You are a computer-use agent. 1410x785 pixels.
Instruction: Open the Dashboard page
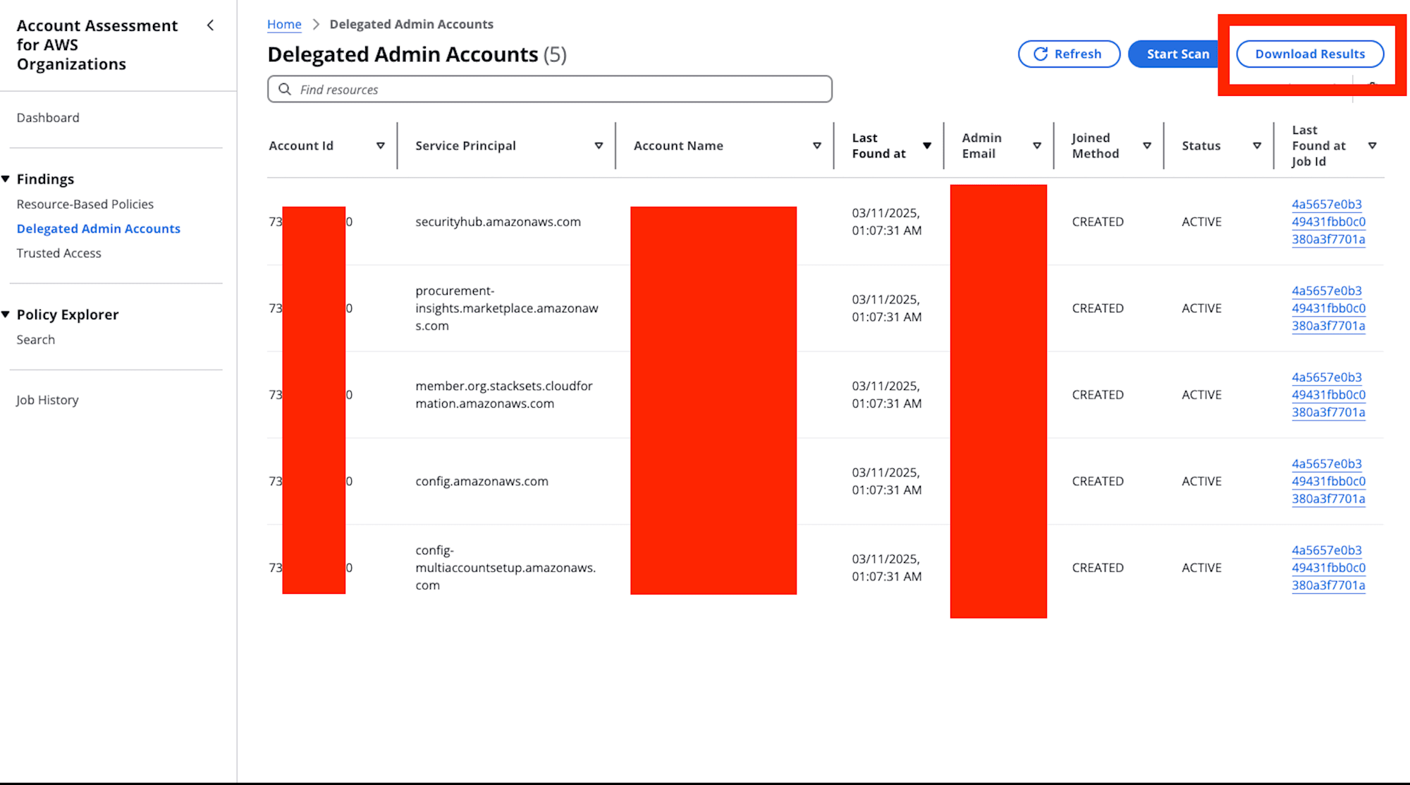(48, 118)
